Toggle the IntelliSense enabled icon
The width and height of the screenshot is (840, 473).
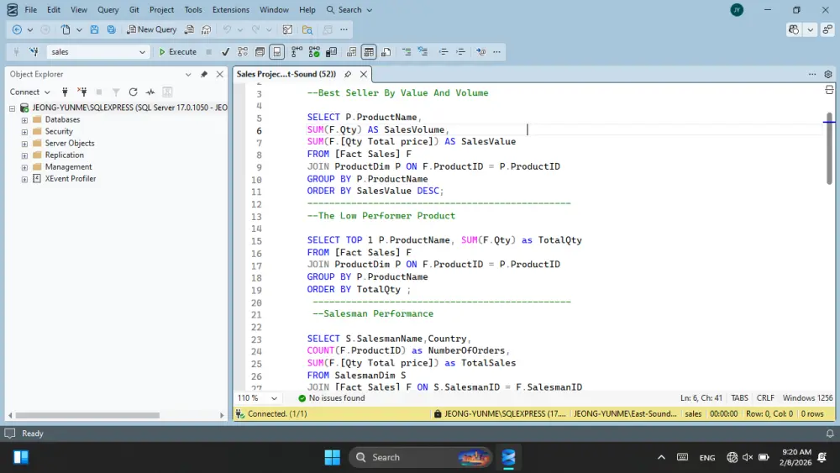[277, 52]
